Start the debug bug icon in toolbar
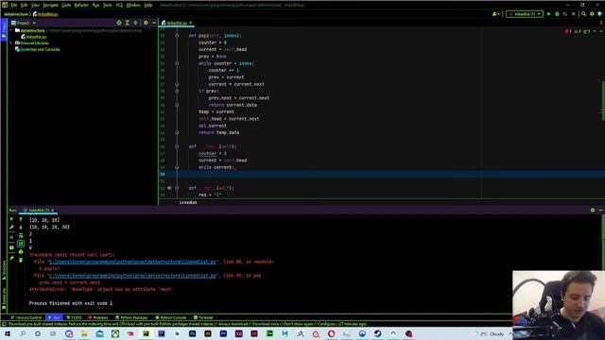Screen dimensions: 605x340 click(557, 14)
